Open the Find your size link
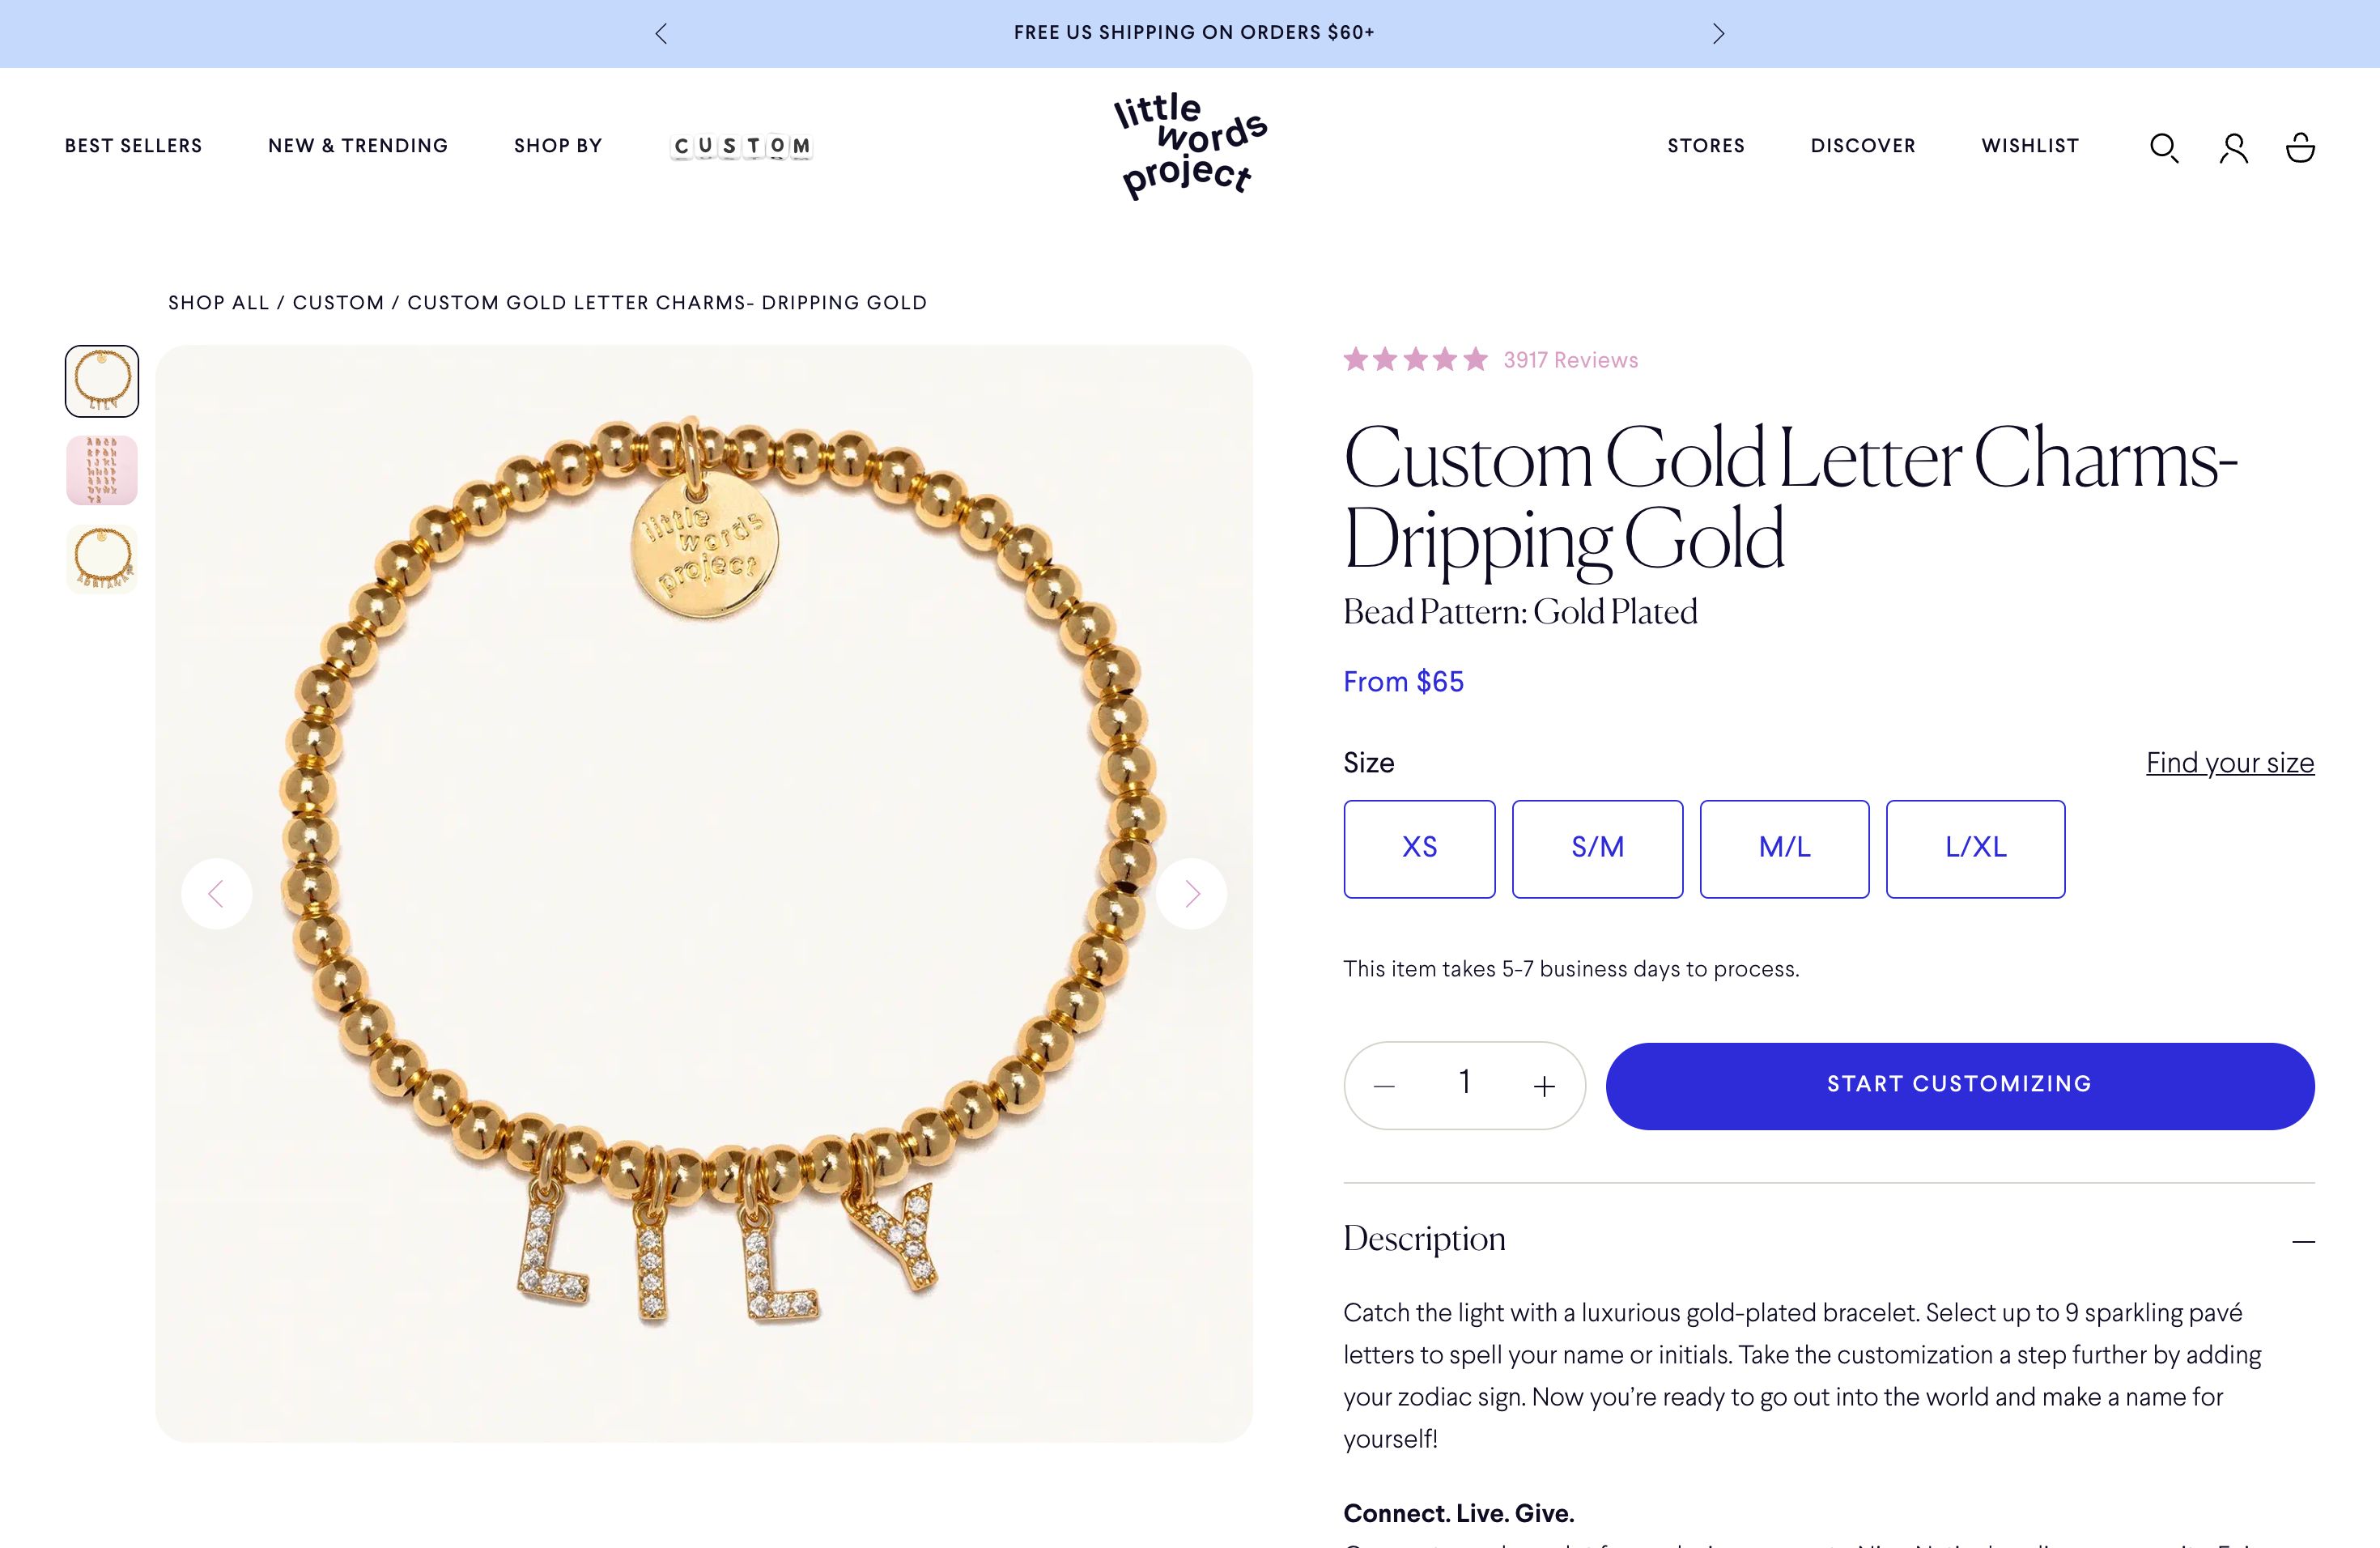This screenshot has width=2380, height=1548. point(2230,763)
